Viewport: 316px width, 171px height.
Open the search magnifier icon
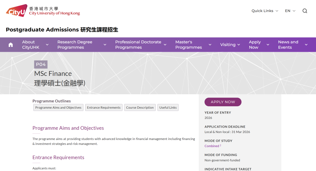tap(305, 11)
